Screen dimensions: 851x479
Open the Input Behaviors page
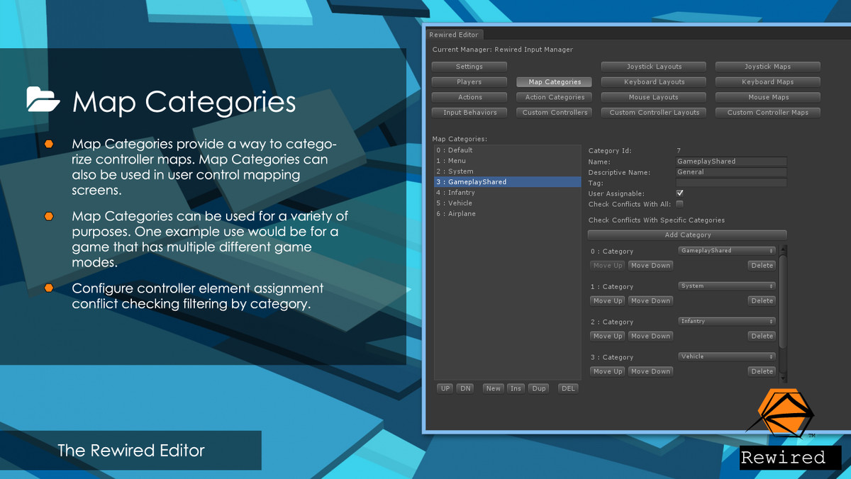coord(469,113)
